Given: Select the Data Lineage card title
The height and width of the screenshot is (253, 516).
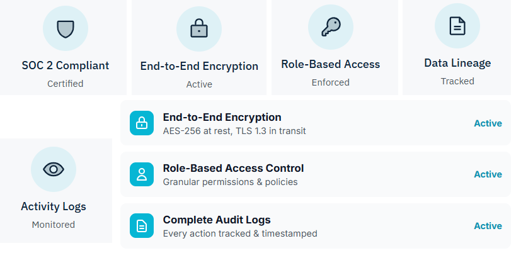Looking at the screenshot, I should click(x=457, y=63).
